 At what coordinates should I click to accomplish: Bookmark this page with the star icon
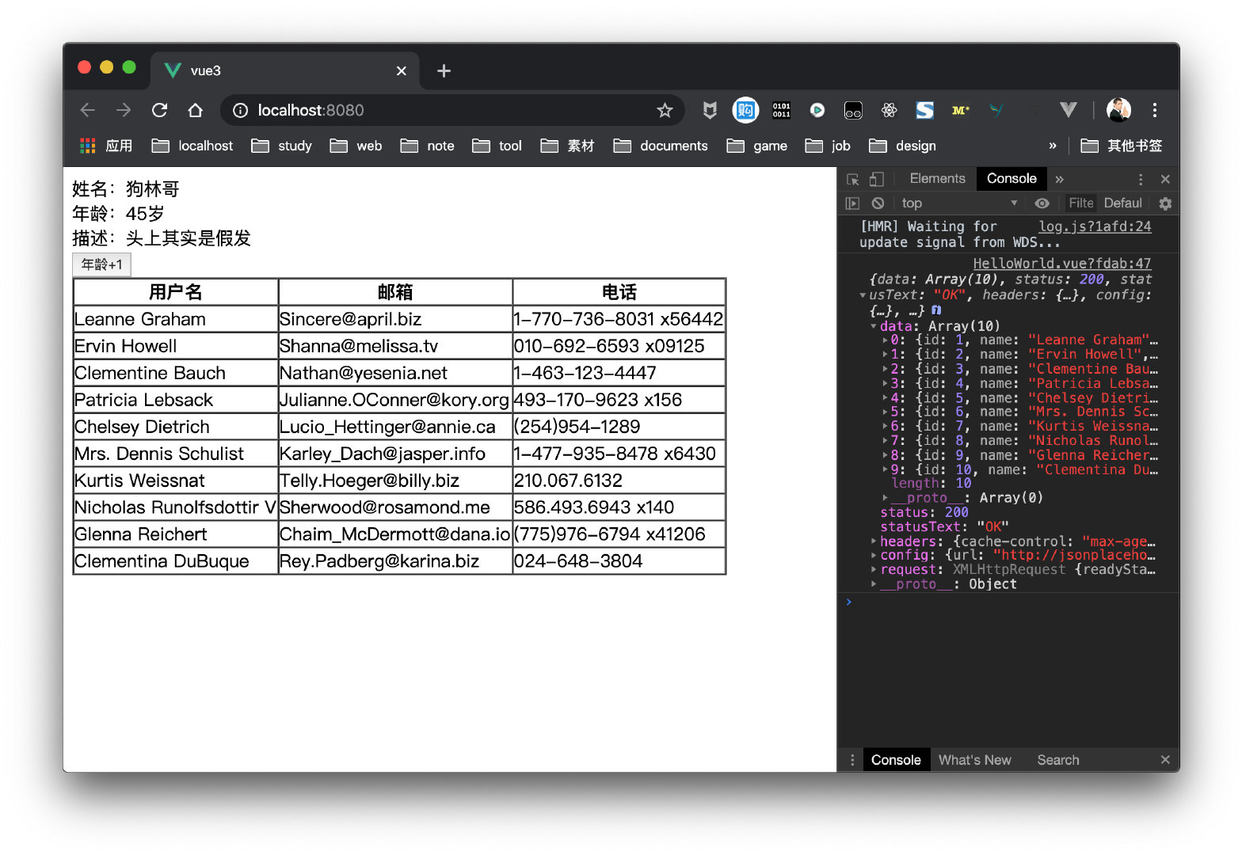pos(665,110)
